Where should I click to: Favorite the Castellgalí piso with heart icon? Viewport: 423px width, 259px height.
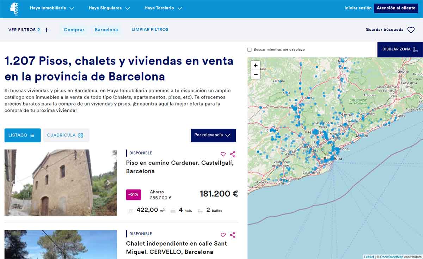tap(223, 154)
